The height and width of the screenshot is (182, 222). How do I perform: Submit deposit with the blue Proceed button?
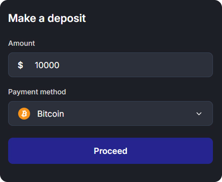(x=110, y=151)
